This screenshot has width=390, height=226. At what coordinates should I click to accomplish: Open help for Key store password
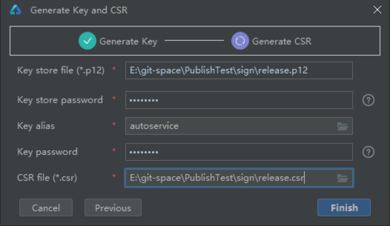368,100
